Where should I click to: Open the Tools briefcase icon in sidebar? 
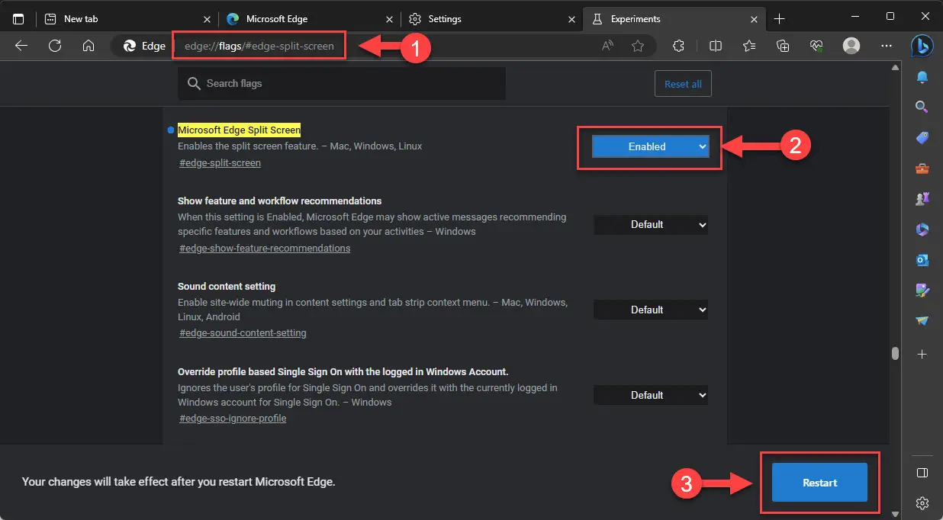coord(922,169)
